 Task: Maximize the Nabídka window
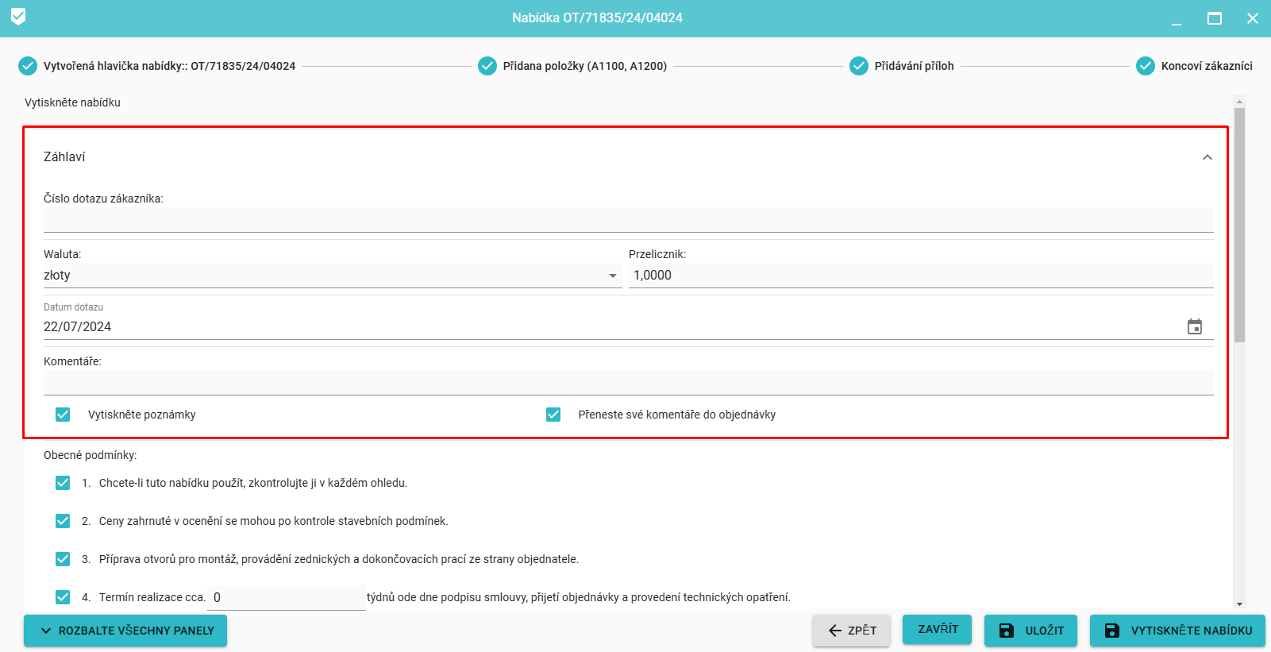coord(1214,18)
